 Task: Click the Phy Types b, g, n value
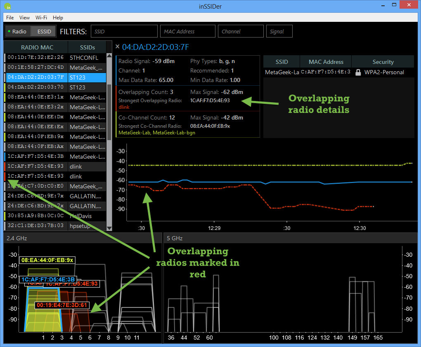[227, 61]
